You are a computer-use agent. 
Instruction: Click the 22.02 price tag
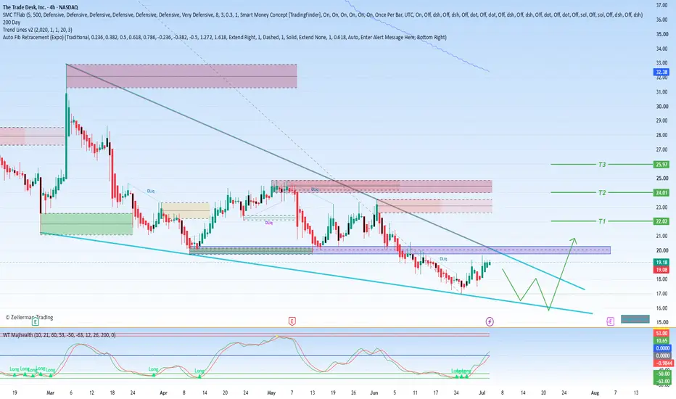(661, 221)
